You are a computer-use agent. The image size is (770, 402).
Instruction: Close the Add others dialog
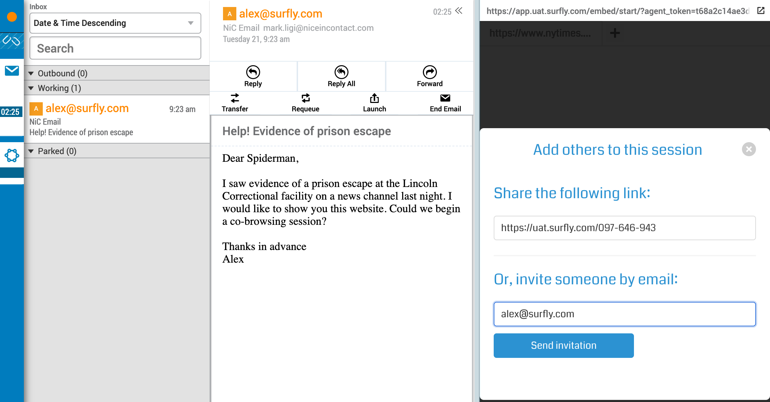[749, 149]
